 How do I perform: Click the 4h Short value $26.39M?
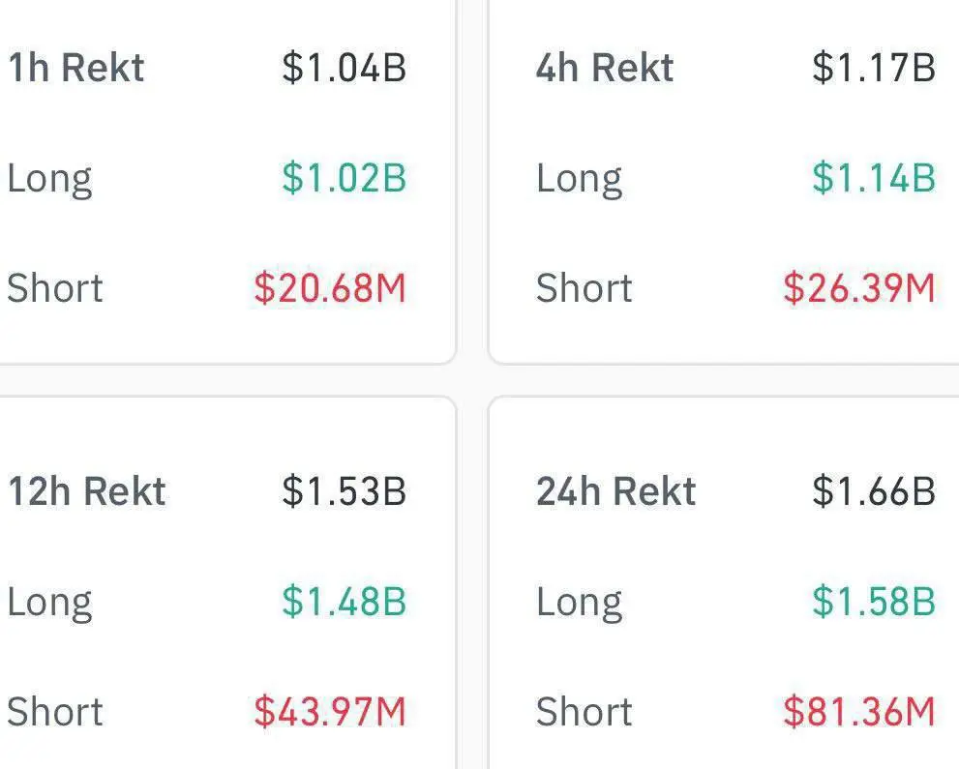860,288
